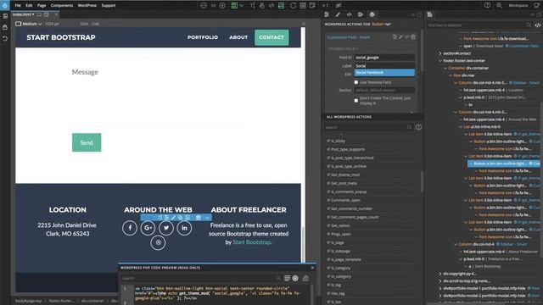Open the layout dropdown arrow in toolbar

click(242, 6)
